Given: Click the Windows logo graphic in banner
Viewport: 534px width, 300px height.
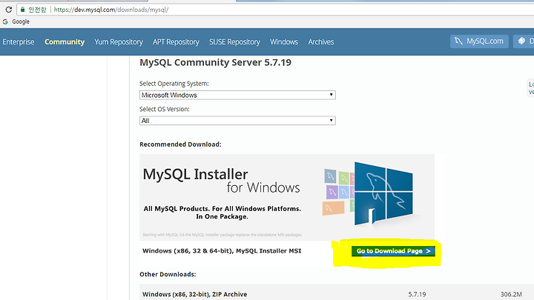Looking at the screenshot, I should [383, 193].
